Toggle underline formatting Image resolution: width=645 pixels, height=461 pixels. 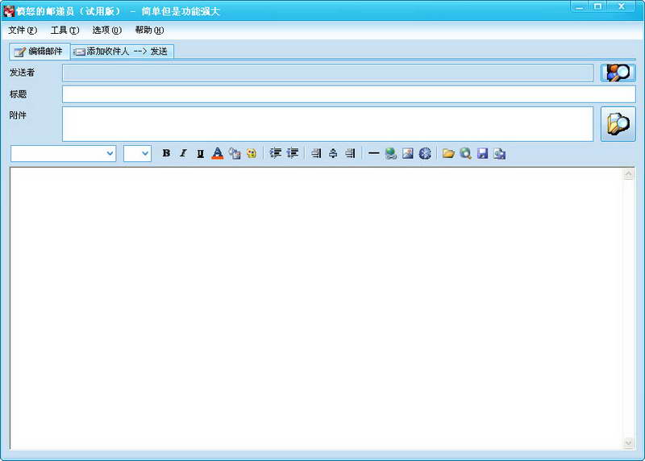(200, 153)
